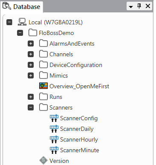Close the Database panel
Screen dimensions: 156x165
(x=148, y=6)
